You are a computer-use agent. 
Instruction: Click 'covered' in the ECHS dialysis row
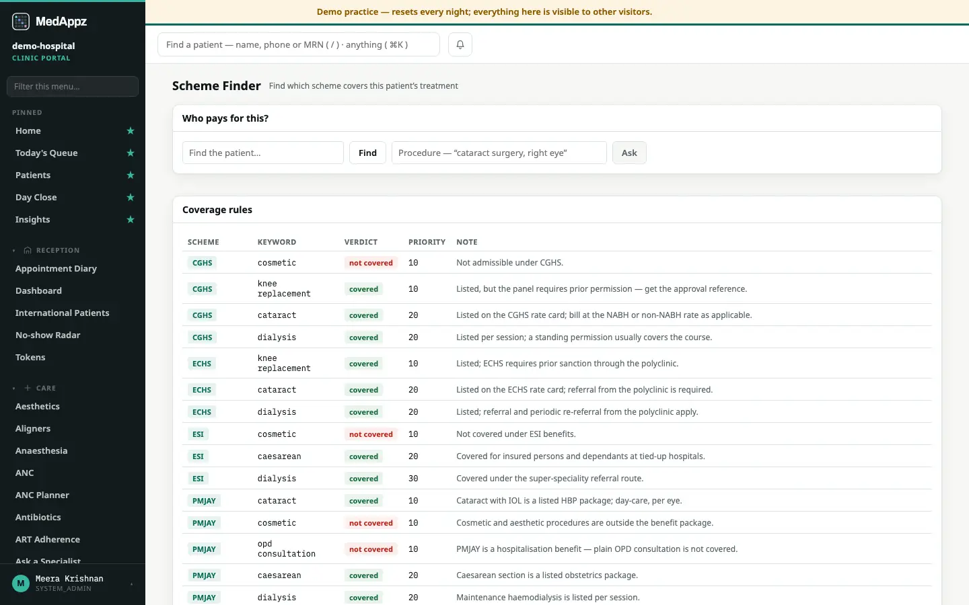[363, 412]
